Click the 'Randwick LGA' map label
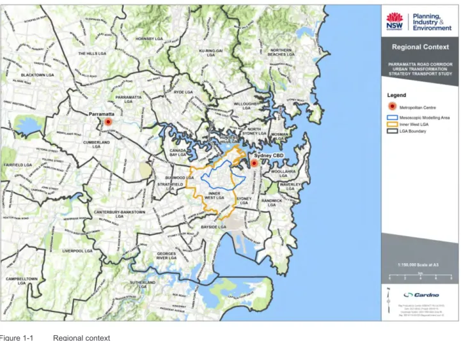Screen dimensions: 461x341 tap(272, 202)
